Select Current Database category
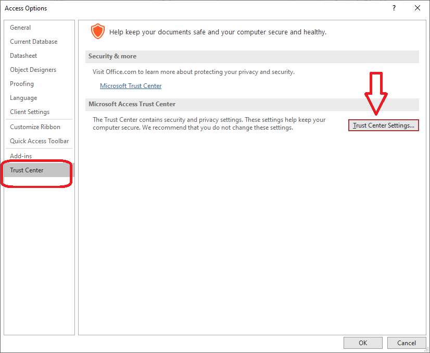 (34, 42)
